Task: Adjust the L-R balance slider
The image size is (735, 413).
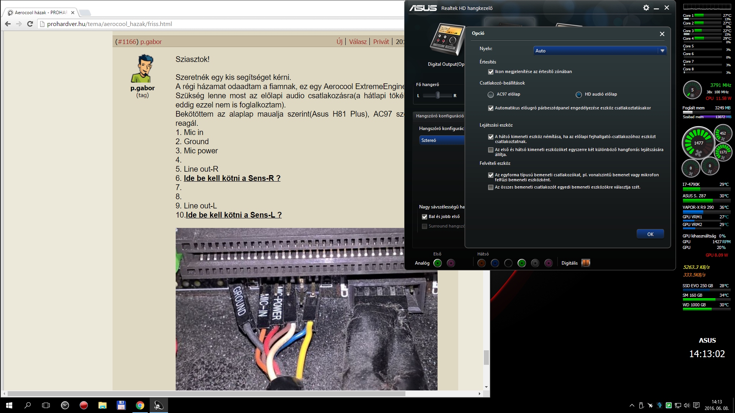Action: click(x=438, y=95)
